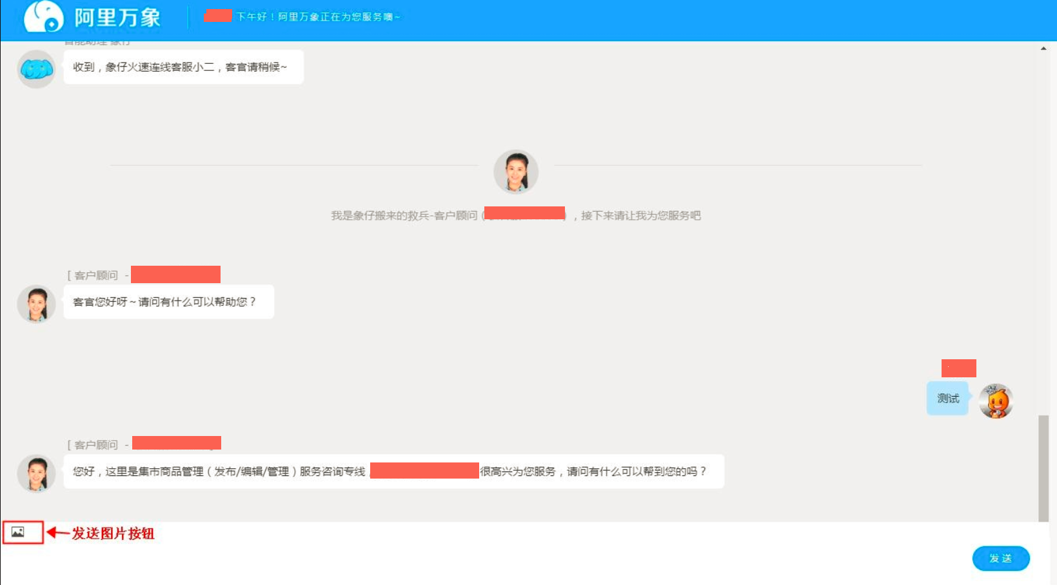Click the red '发送图片按钮' annotation label
The height and width of the screenshot is (585, 1057).
pos(113,533)
